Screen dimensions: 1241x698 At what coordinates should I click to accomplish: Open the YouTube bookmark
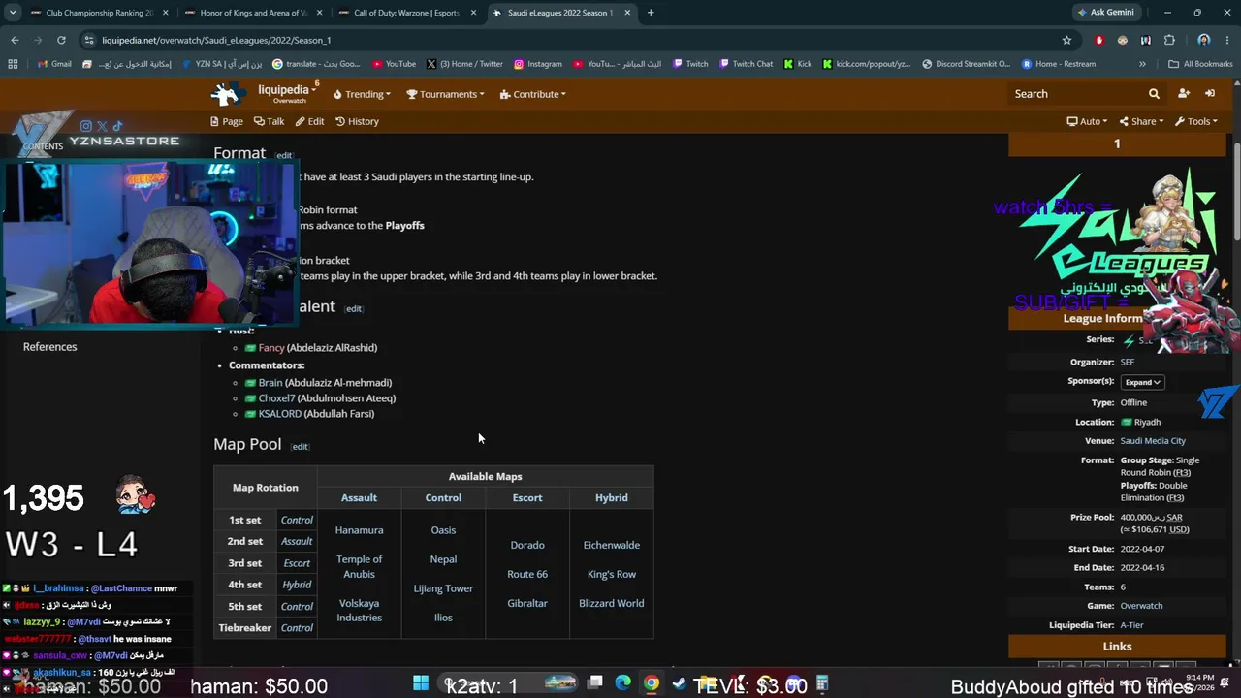[x=394, y=64]
